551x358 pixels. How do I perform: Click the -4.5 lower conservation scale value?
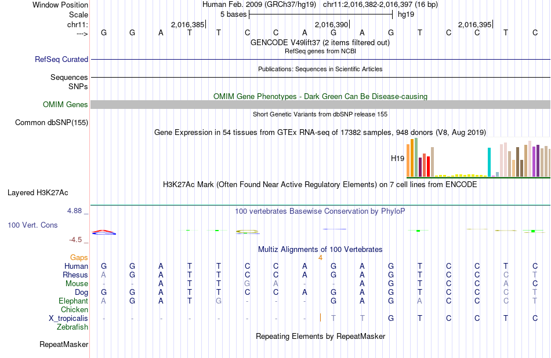[75, 240]
